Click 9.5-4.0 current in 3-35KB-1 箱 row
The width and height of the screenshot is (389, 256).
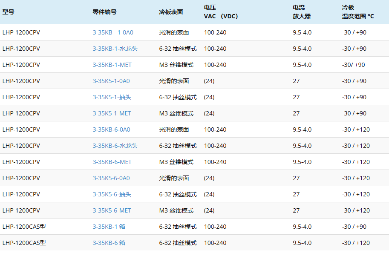pos(302,227)
